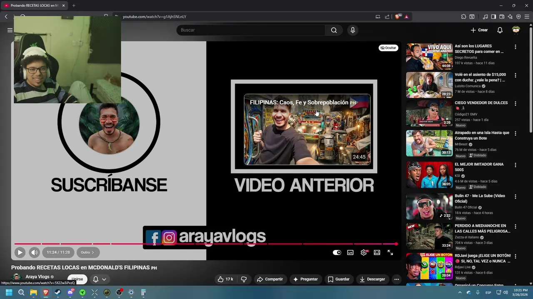Open Luisito Comunica $15,000 seat video thumbnail
Image resolution: width=533 pixels, height=299 pixels.
pos(429,85)
